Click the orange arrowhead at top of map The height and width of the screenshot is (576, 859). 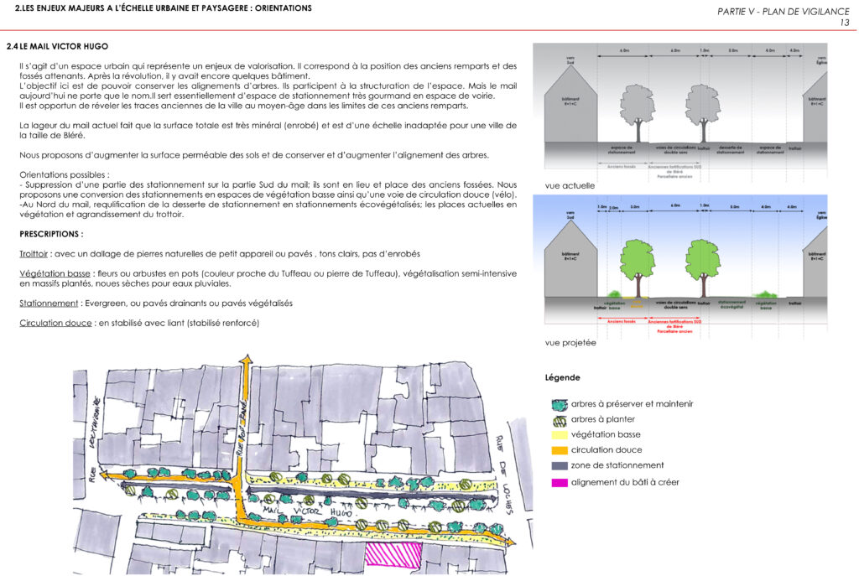point(247,361)
